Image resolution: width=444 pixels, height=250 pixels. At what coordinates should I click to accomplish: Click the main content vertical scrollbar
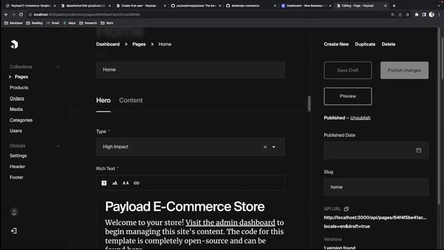[x=309, y=103]
